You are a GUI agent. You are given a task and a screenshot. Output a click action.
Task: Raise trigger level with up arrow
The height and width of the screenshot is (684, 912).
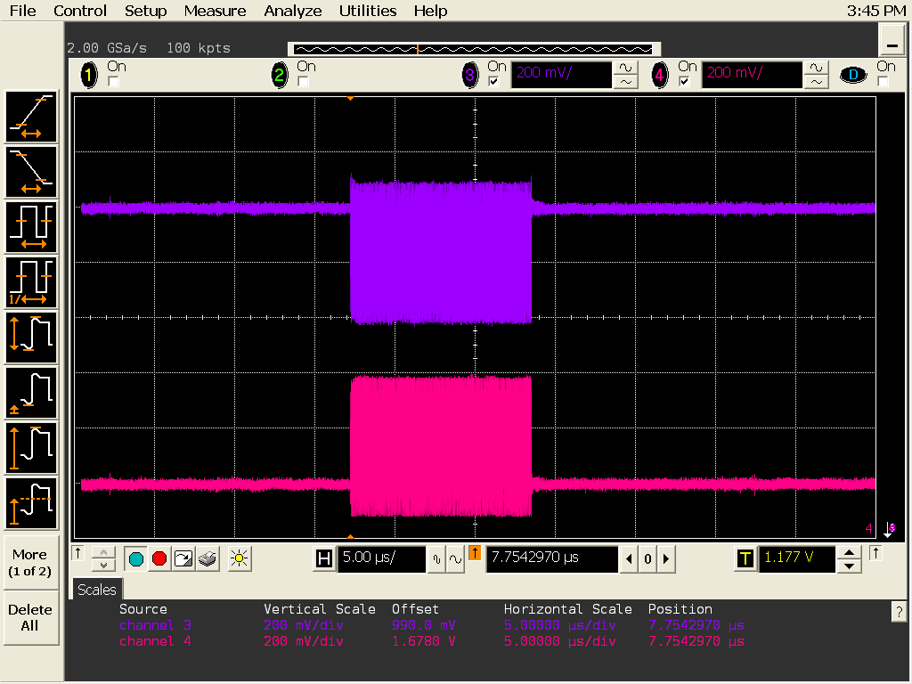[x=849, y=552]
